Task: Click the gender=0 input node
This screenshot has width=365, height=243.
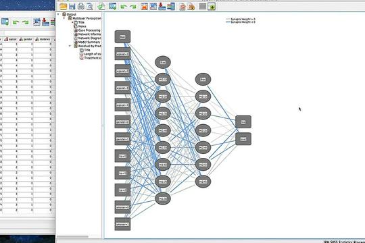Action: coord(122,122)
